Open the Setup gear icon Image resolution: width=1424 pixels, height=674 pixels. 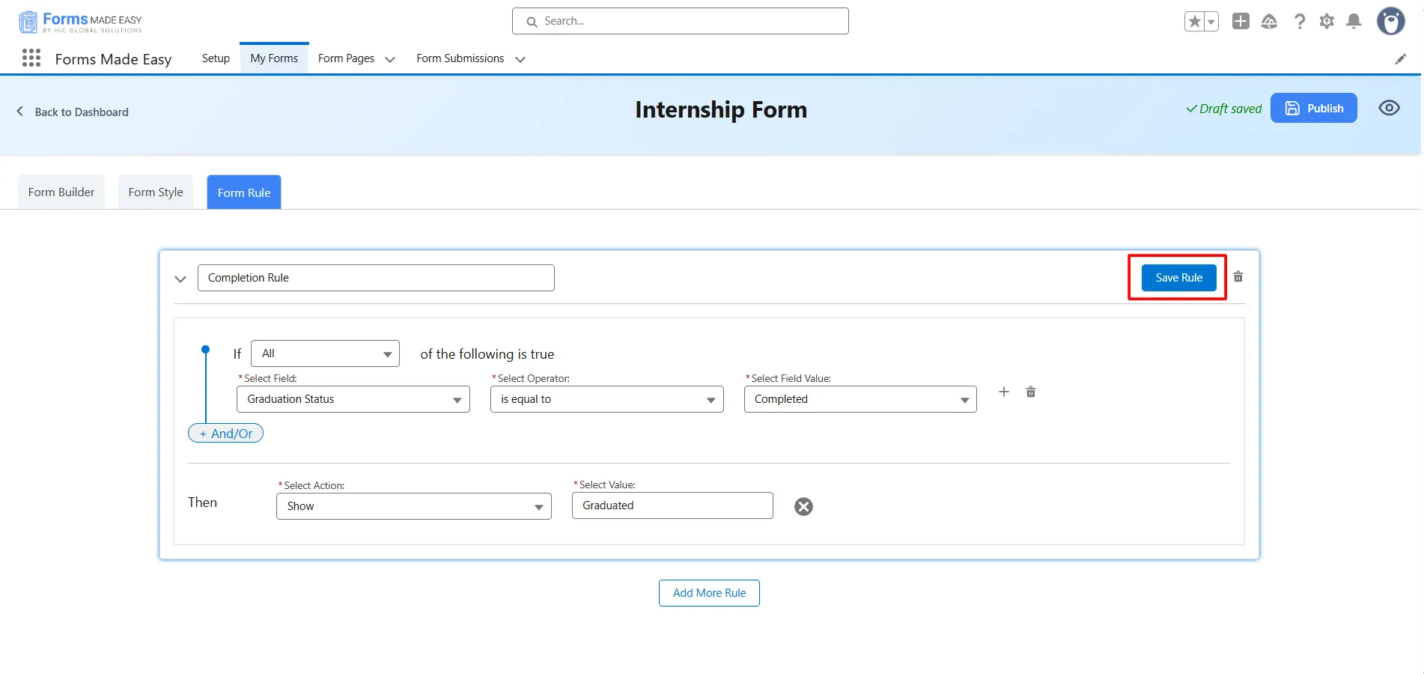(x=1327, y=22)
